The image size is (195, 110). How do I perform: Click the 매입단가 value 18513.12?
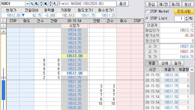coord(187,30)
